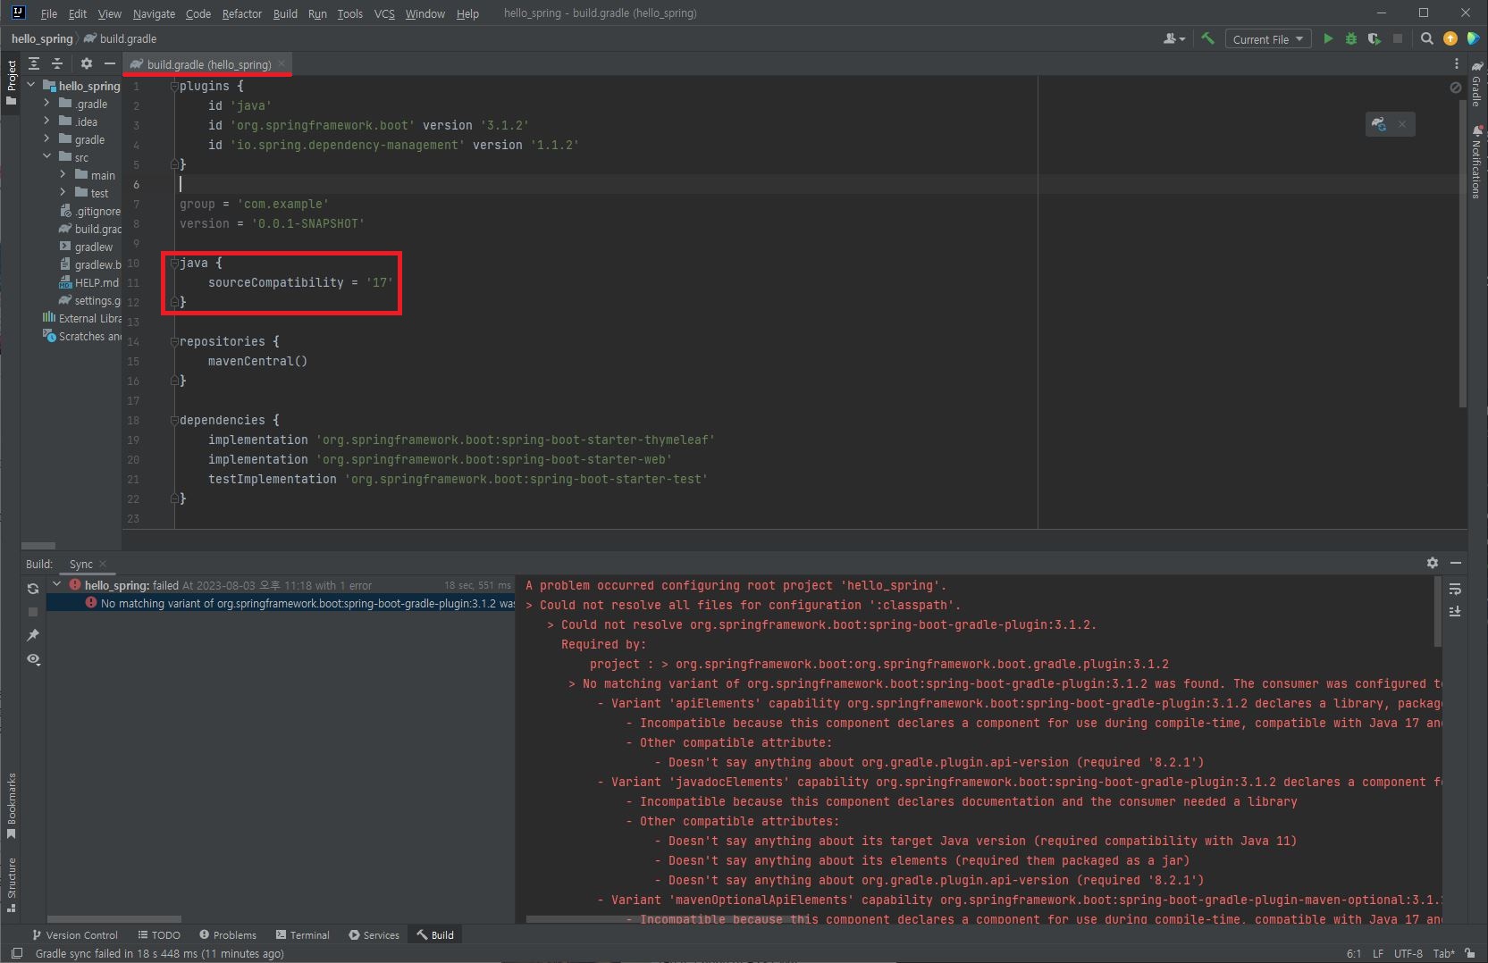Click the IDE update icon in toolbar
The height and width of the screenshot is (963, 1488).
pyautogui.click(x=1450, y=38)
